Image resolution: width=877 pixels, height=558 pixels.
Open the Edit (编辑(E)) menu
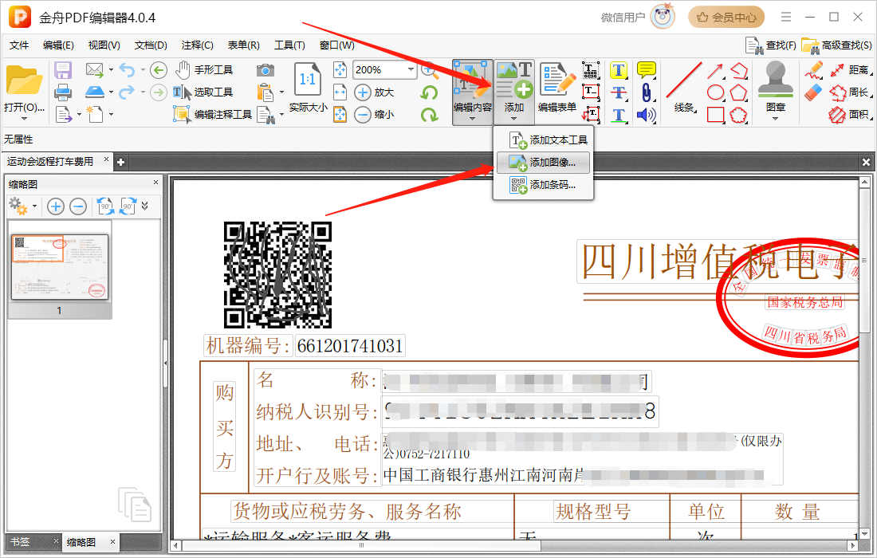58,45
